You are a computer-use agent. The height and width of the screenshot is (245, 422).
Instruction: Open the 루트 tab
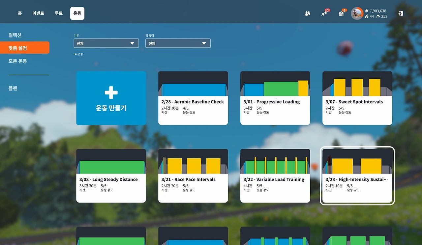point(59,14)
